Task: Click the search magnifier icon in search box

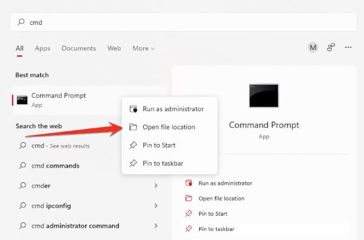Action: coord(21,22)
